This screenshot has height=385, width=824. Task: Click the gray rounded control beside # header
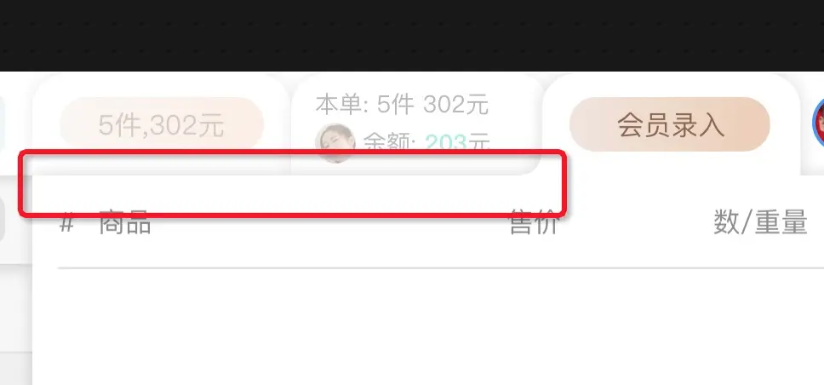click(x=2, y=221)
